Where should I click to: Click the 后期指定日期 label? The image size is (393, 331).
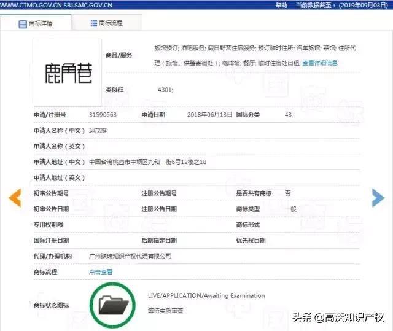click(x=159, y=240)
